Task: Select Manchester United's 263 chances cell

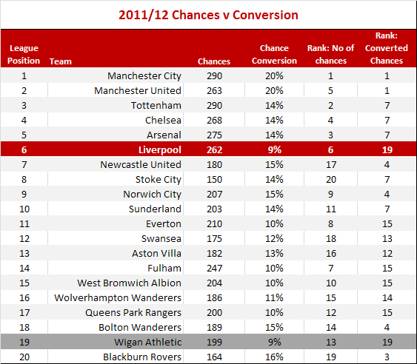Action: click(214, 90)
